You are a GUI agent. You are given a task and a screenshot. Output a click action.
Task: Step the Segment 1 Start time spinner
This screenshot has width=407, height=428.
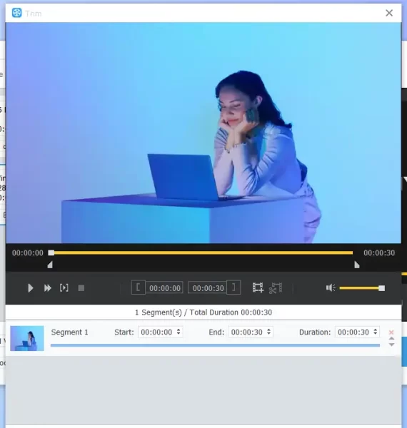(179, 332)
